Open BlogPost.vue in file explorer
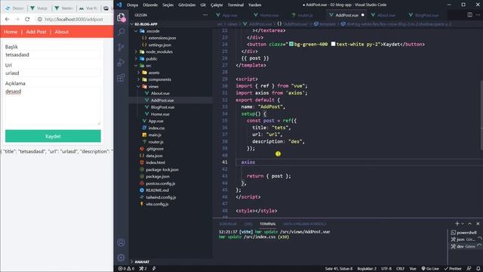 163,107
